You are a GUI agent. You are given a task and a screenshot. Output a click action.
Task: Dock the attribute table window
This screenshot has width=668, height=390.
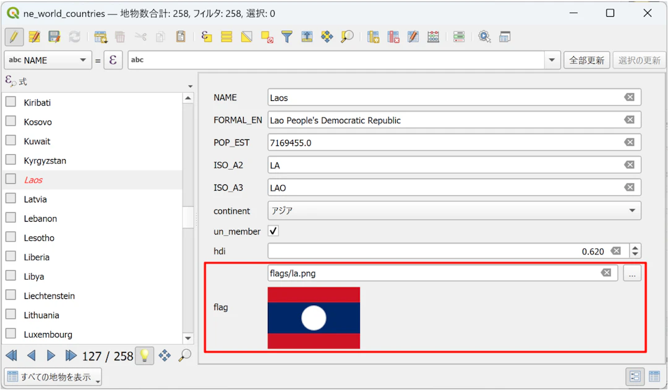[505, 37]
